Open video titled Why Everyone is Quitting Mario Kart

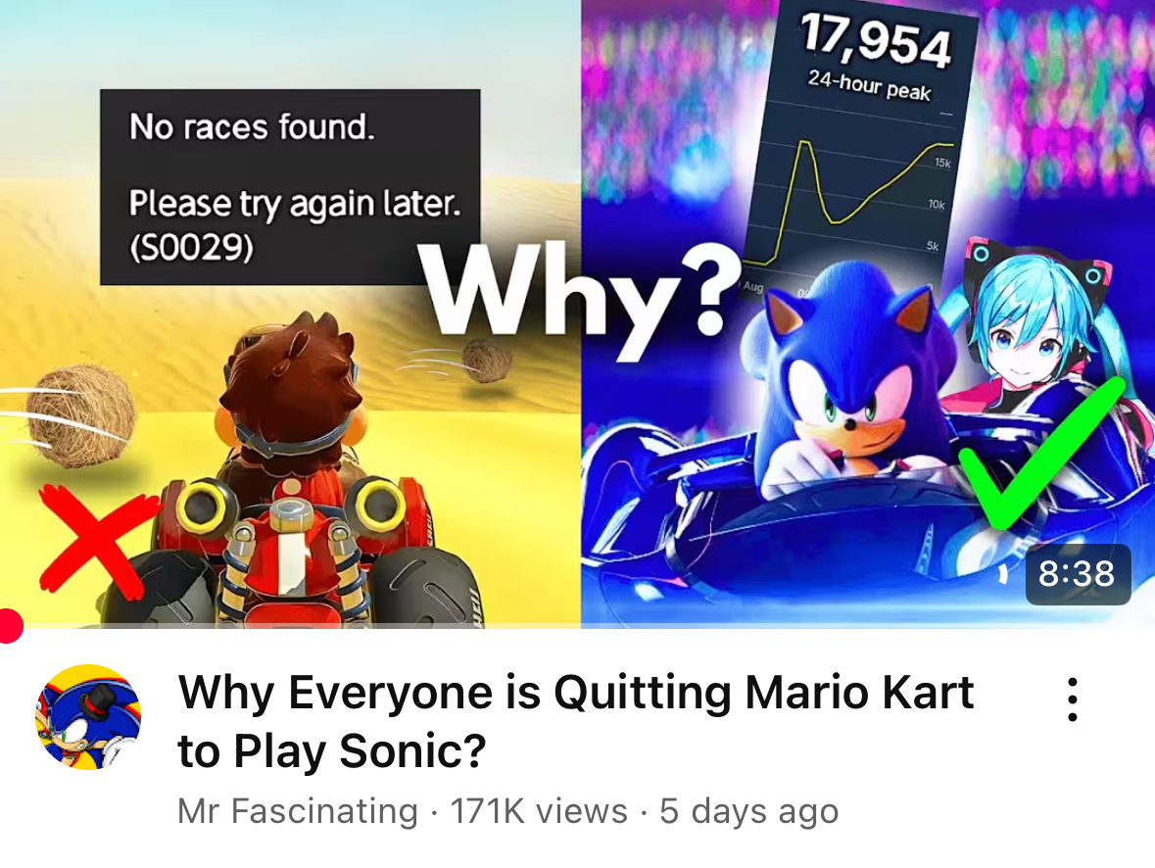(x=575, y=721)
